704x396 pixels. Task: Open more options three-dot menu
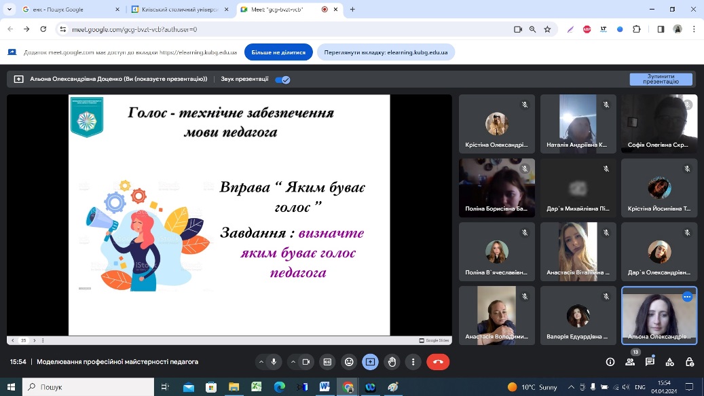[x=413, y=362]
